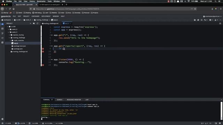Click the layout icon beside the save icon
The height and width of the screenshot is (125, 223).
pos(198,20)
